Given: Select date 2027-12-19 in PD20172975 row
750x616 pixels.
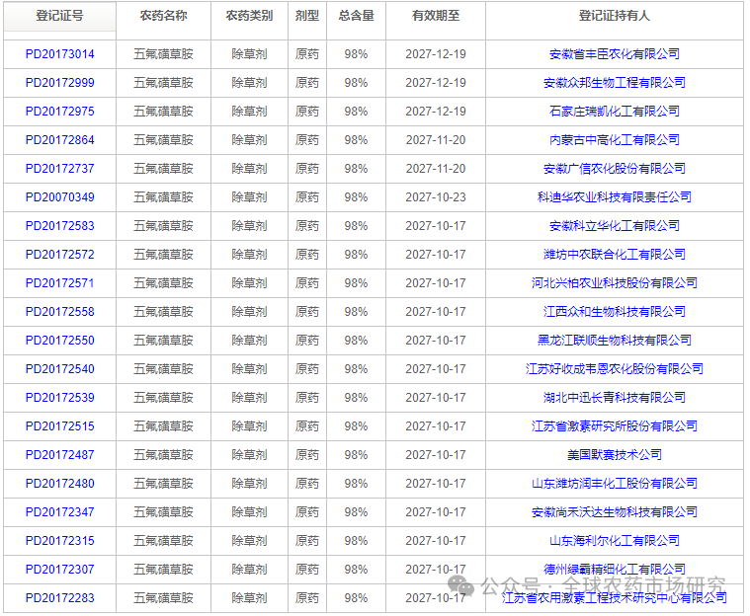Looking at the screenshot, I should [436, 112].
